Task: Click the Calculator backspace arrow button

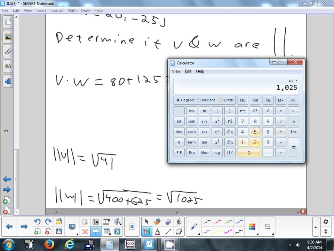Action: 242,111
